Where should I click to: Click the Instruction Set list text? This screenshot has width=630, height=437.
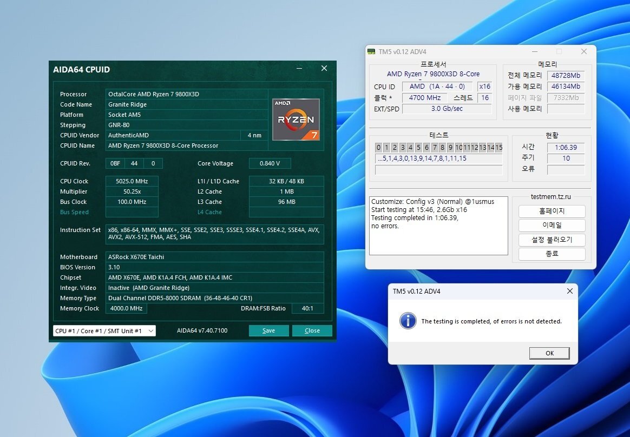[x=214, y=234]
